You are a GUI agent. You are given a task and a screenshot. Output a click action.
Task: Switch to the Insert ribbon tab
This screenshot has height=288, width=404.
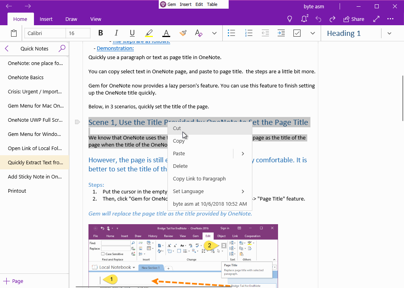(46, 19)
